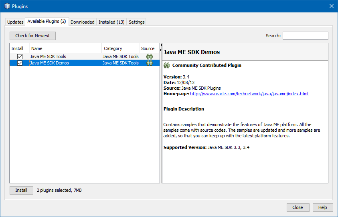Click community source icon for Java ME SDK Tools row
Screen dimensions: 338x217
tap(150, 56)
